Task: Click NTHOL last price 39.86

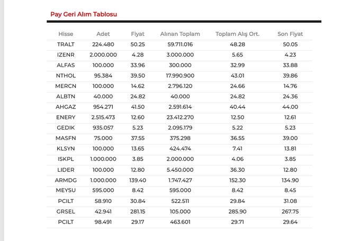Action: tap(290, 76)
